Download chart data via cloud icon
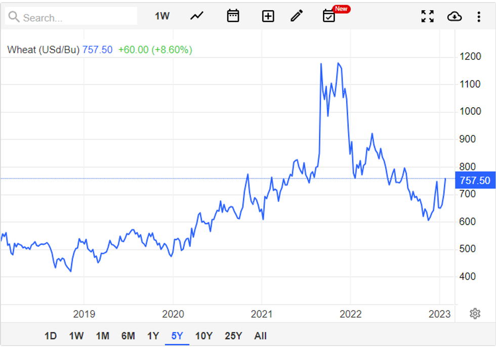 click(454, 17)
